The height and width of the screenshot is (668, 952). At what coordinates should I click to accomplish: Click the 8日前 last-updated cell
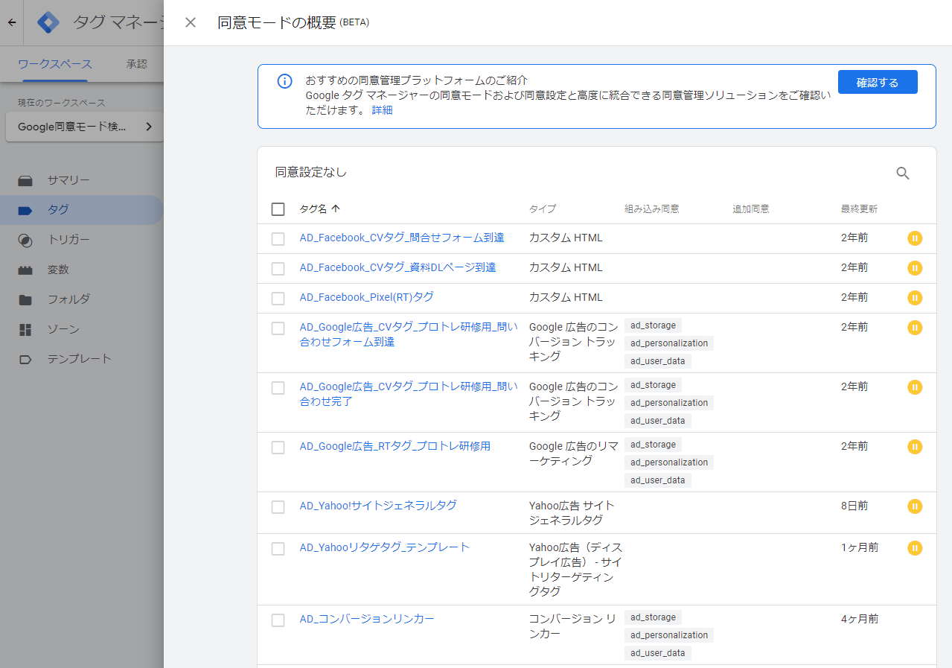(854, 506)
